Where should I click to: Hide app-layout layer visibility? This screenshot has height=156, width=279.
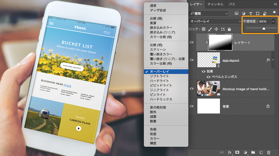point(192,60)
